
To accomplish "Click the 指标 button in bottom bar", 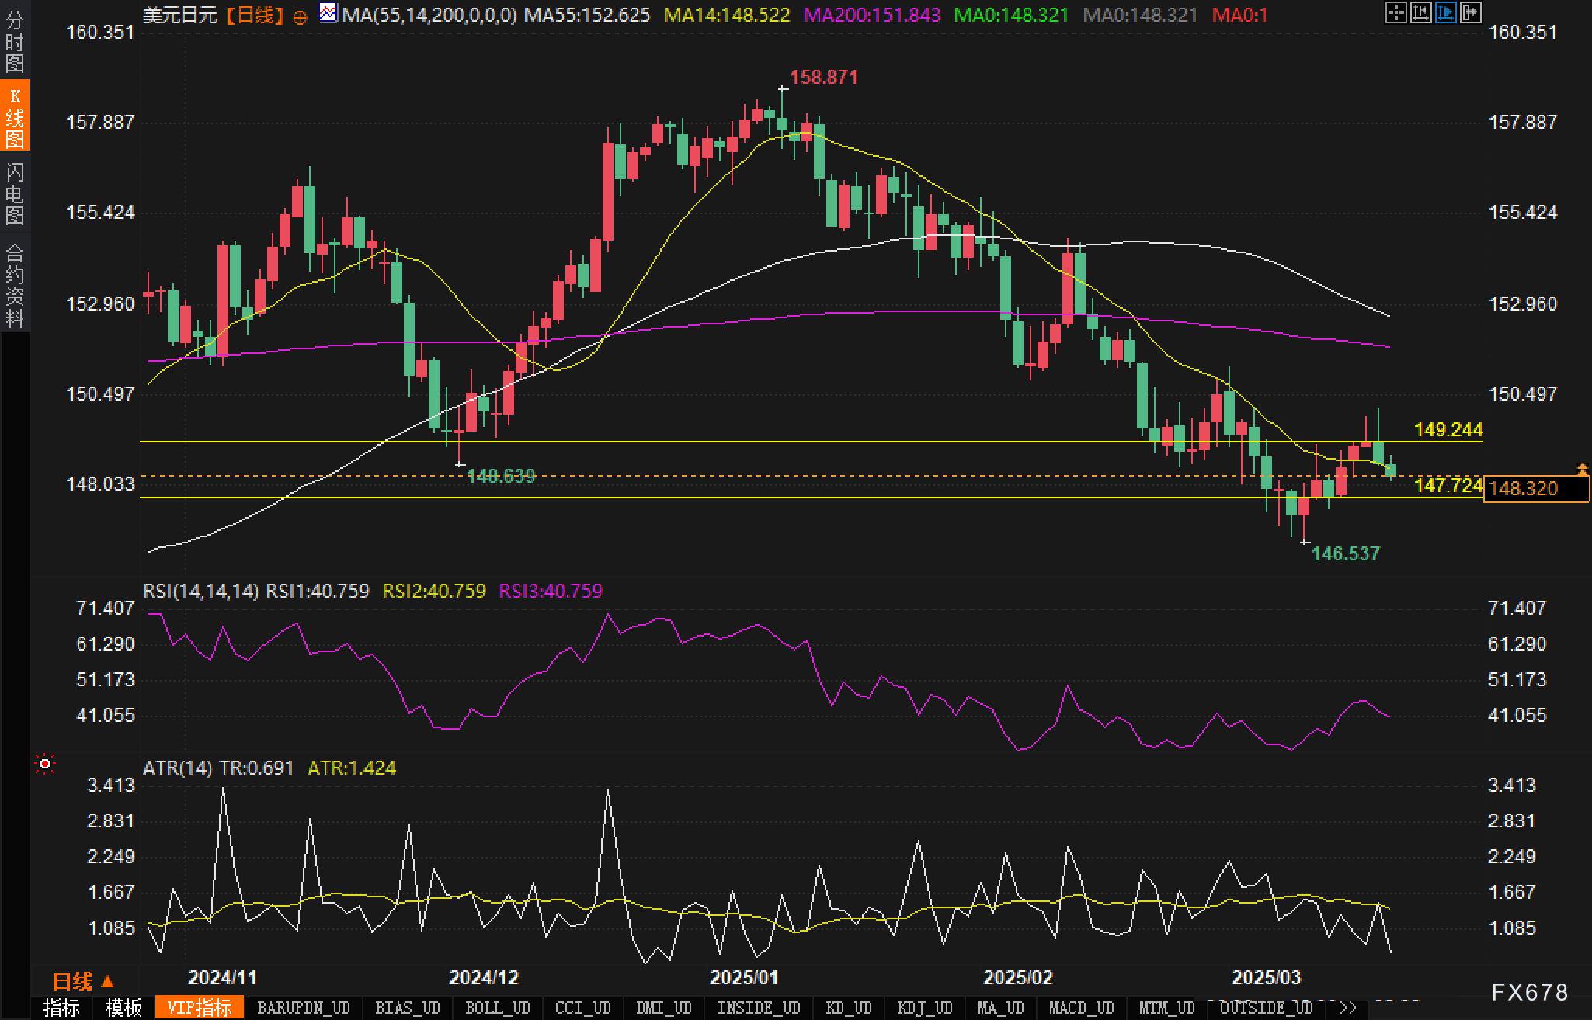I will [61, 1008].
